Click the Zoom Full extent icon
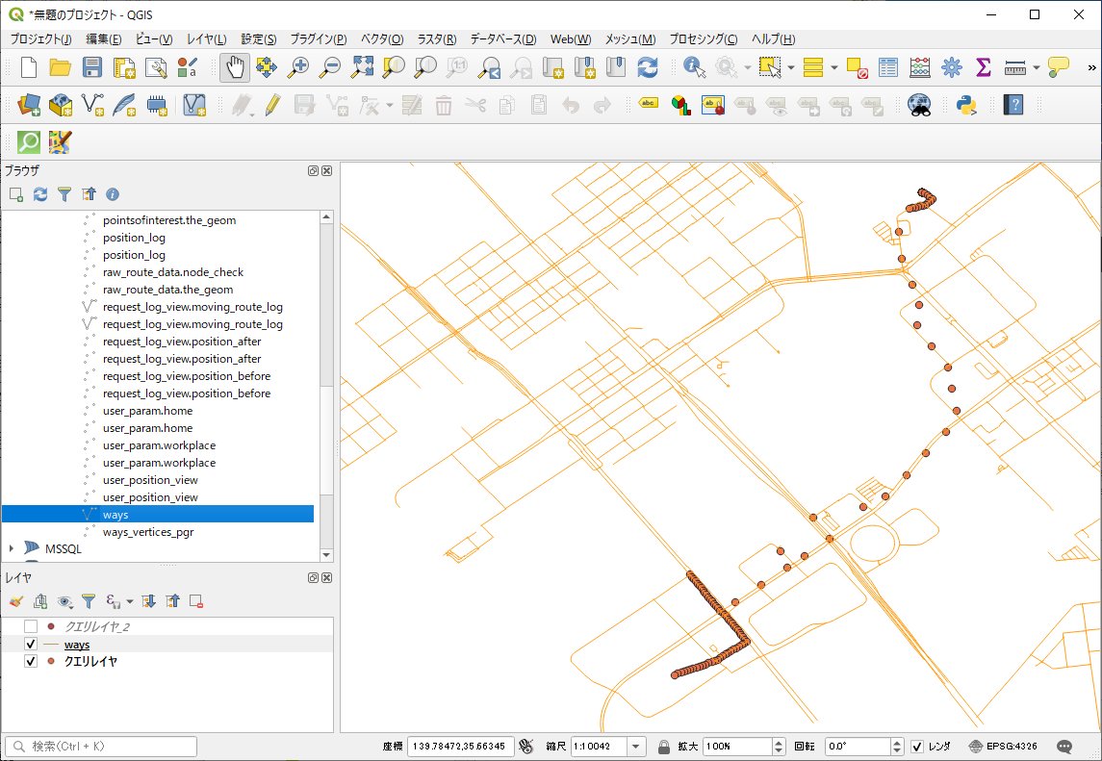Screen dimensions: 1102x761 pos(362,67)
